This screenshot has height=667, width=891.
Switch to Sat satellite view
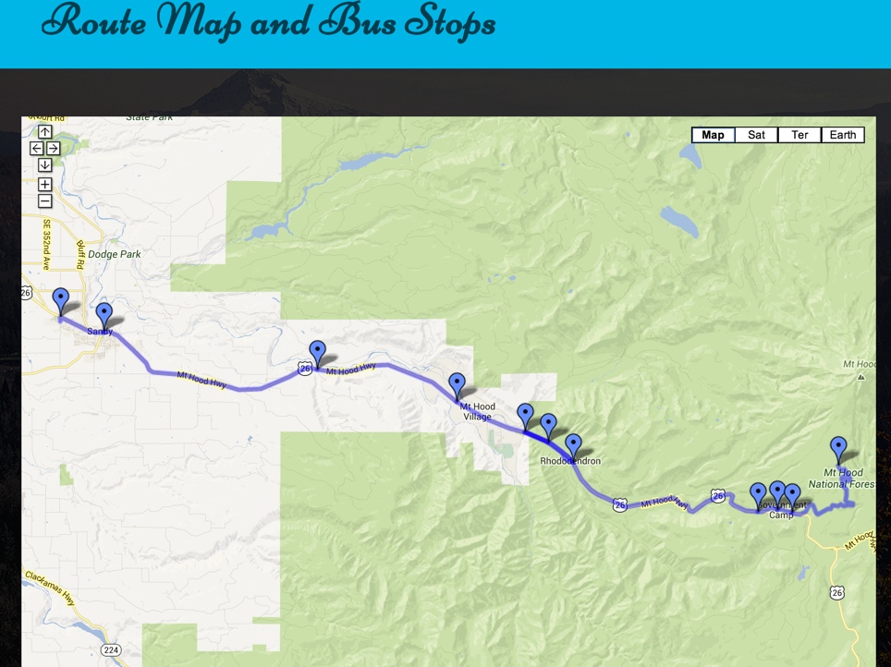756,135
